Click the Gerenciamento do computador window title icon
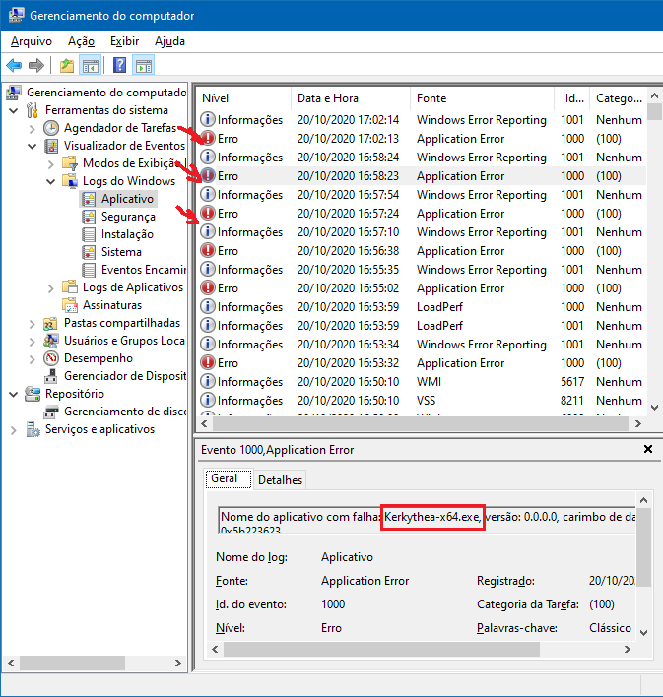Image resolution: width=663 pixels, height=697 pixels. (x=16, y=15)
